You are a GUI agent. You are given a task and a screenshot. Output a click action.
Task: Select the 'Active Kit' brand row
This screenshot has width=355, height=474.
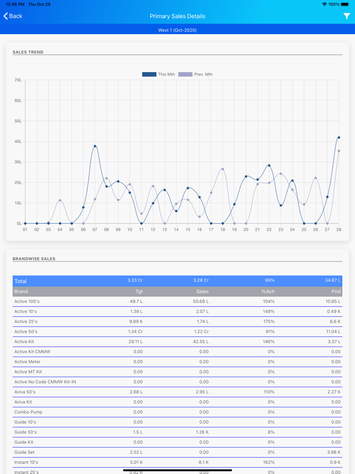click(177, 342)
